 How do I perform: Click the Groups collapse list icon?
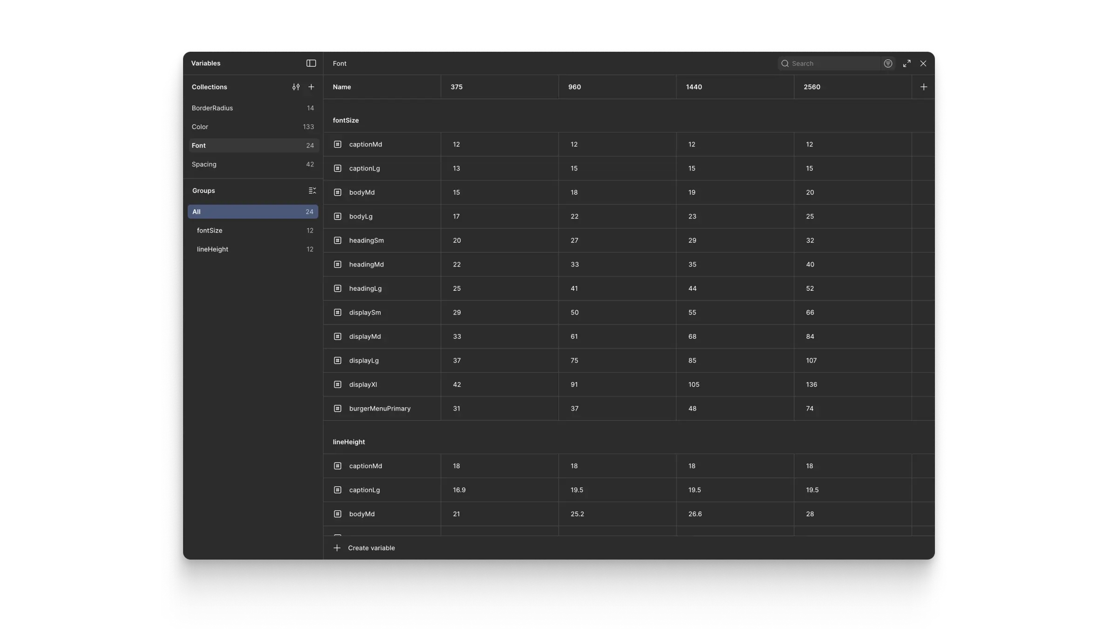(x=312, y=191)
